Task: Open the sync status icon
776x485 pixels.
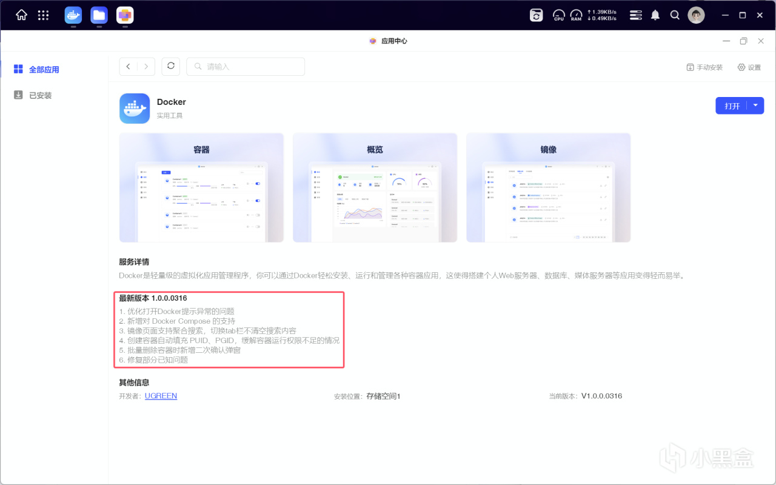Action: 537,15
